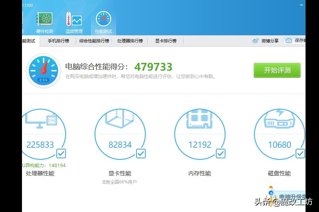Image resolution: width=319 pixels, height=212 pixels.
Task: Click the 电脑综合性能得分 heading
Action: (96, 66)
